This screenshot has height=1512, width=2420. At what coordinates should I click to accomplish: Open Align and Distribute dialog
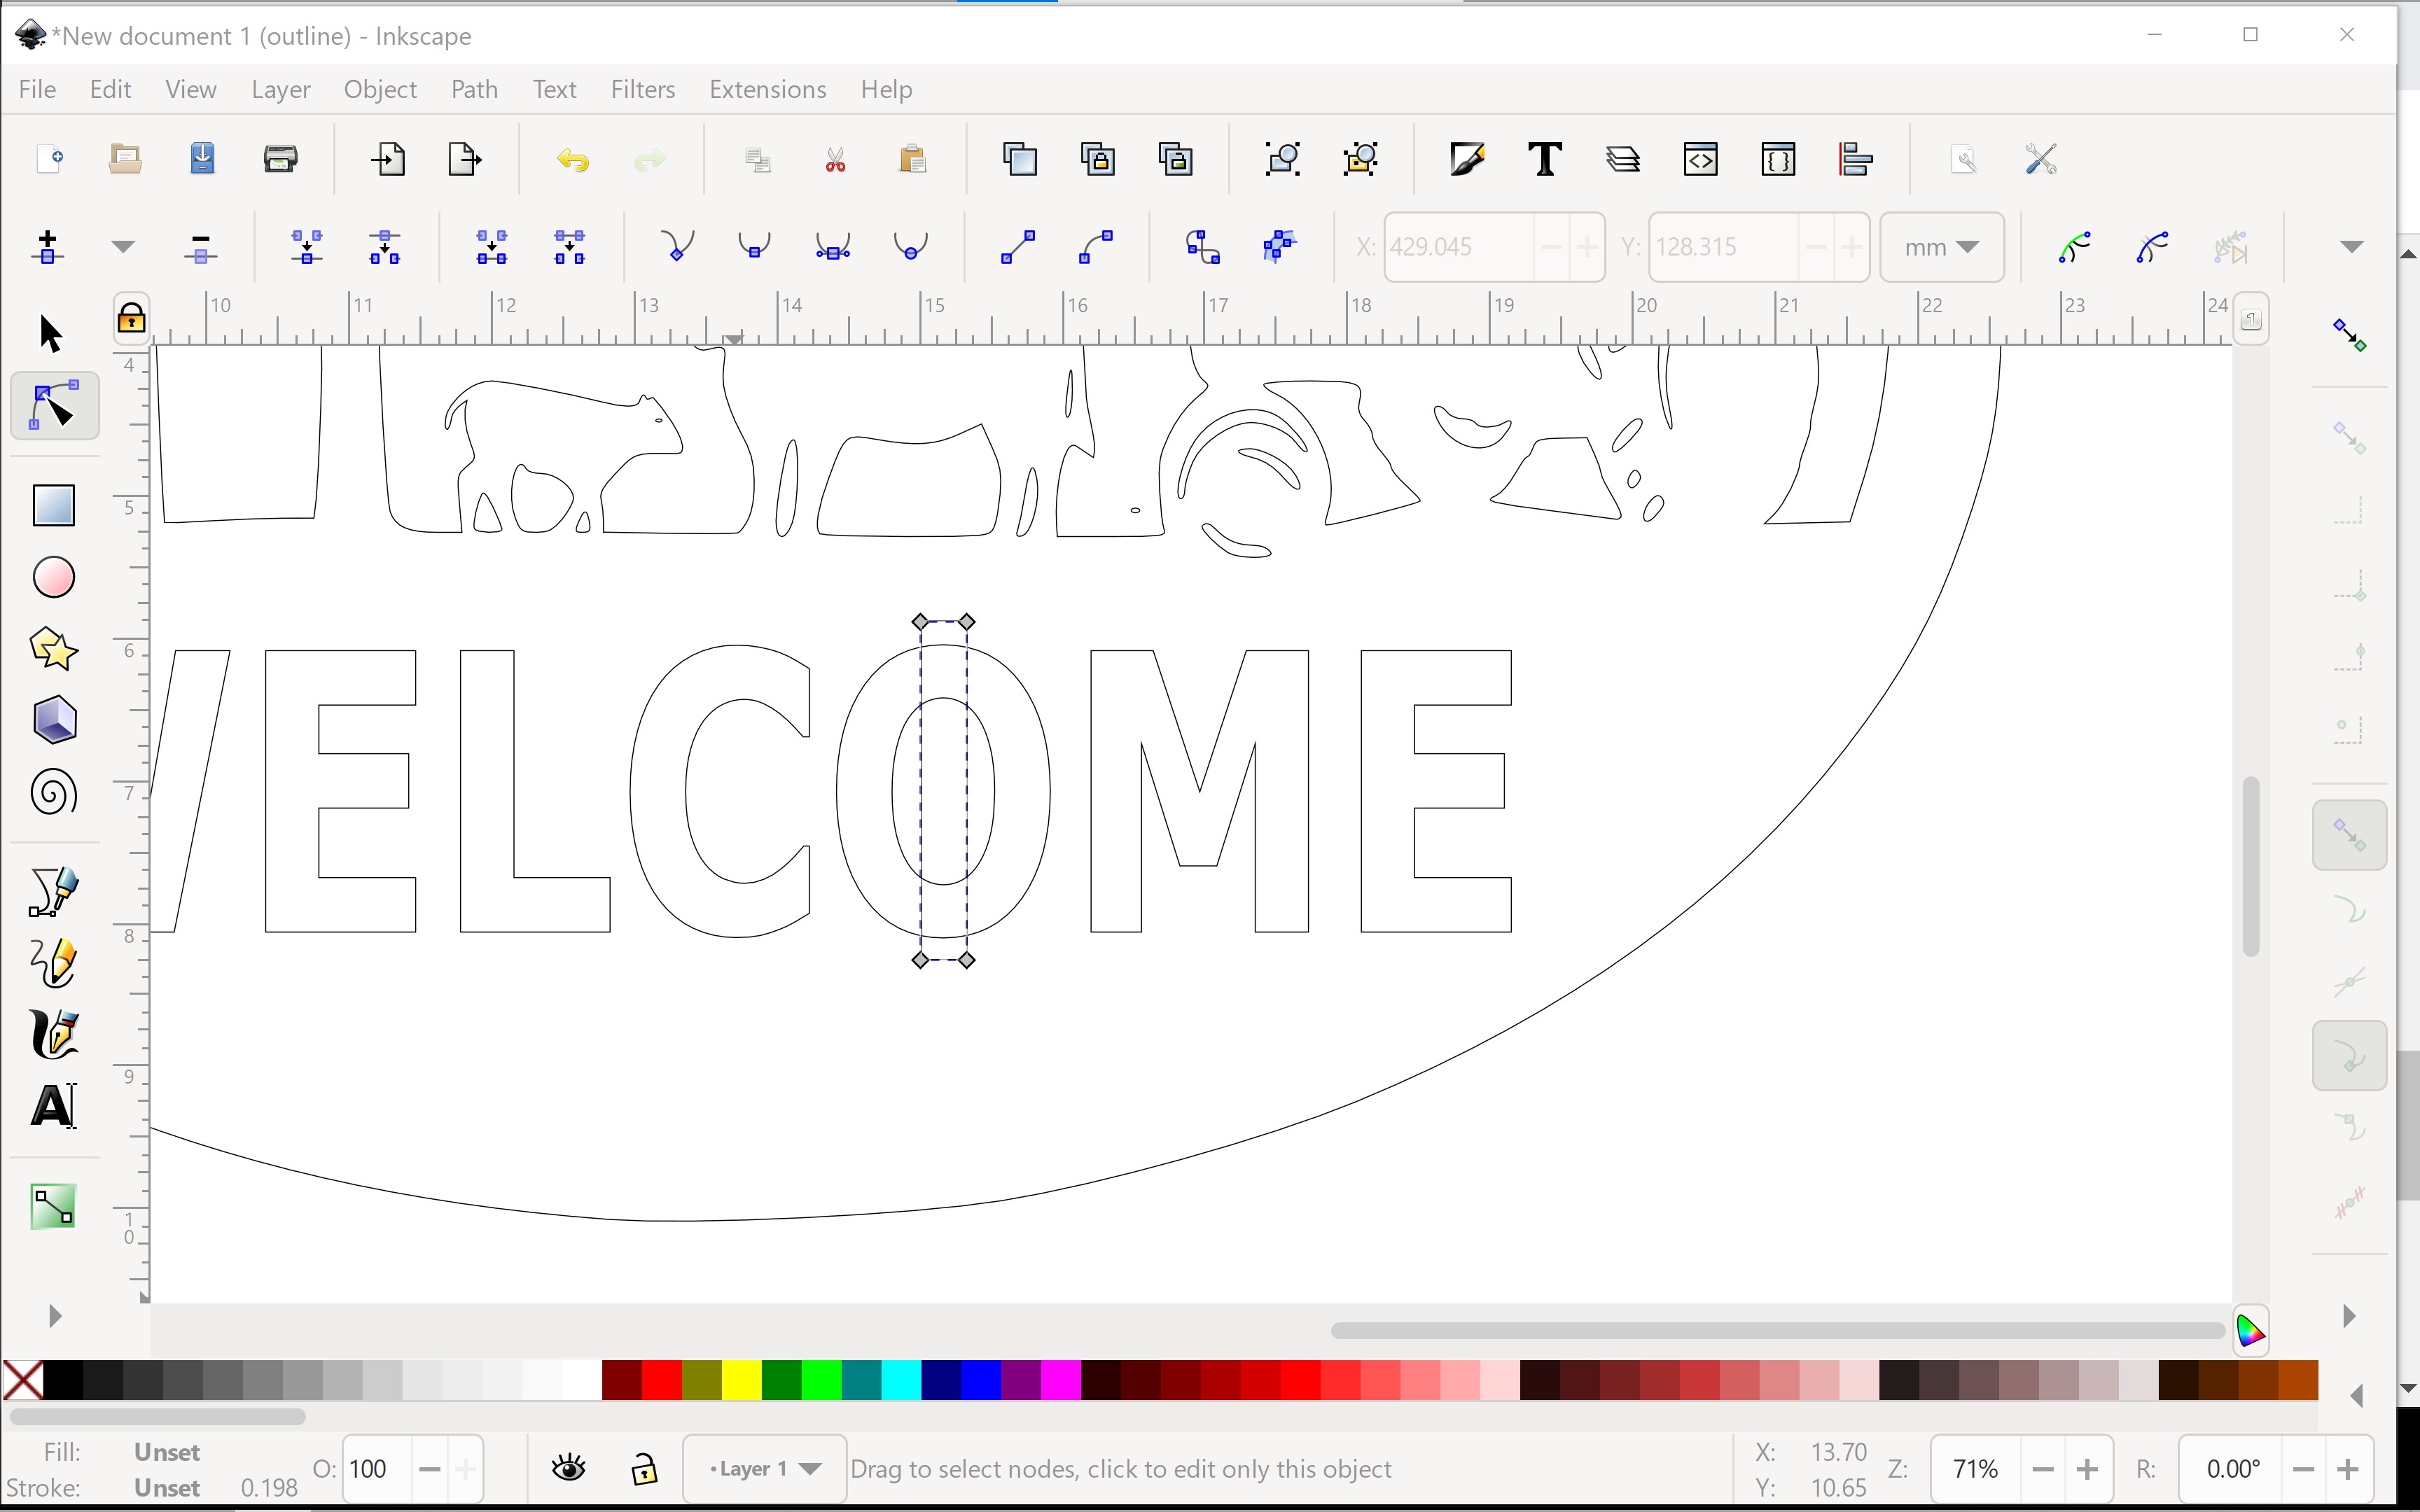1856,159
